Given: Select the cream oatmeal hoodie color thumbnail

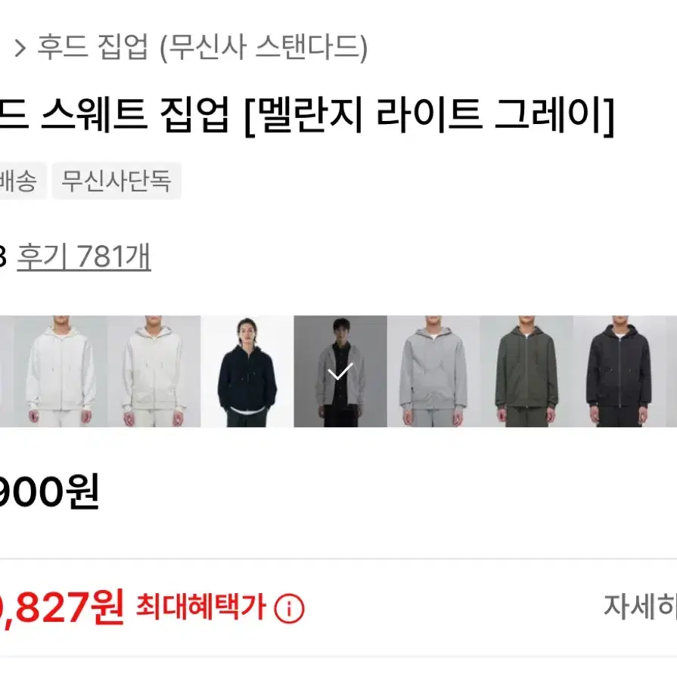Looking at the screenshot, I should (154, 371).
